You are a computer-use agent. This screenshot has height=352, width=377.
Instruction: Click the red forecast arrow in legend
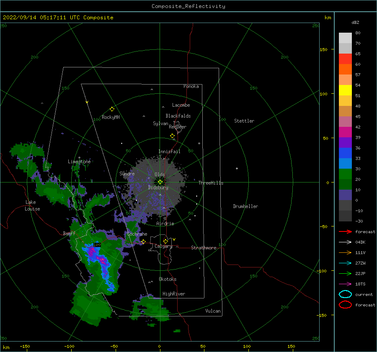(345, 231)
